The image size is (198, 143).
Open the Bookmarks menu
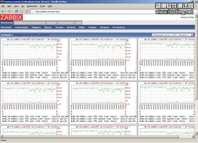(x=32, y=6)
